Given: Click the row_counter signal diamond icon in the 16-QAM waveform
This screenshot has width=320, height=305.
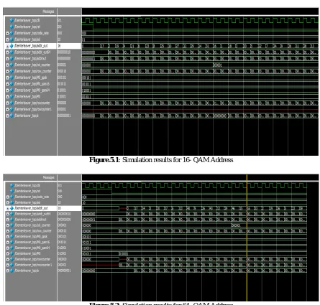Looking at the screenshot, I should click(12, 71).
